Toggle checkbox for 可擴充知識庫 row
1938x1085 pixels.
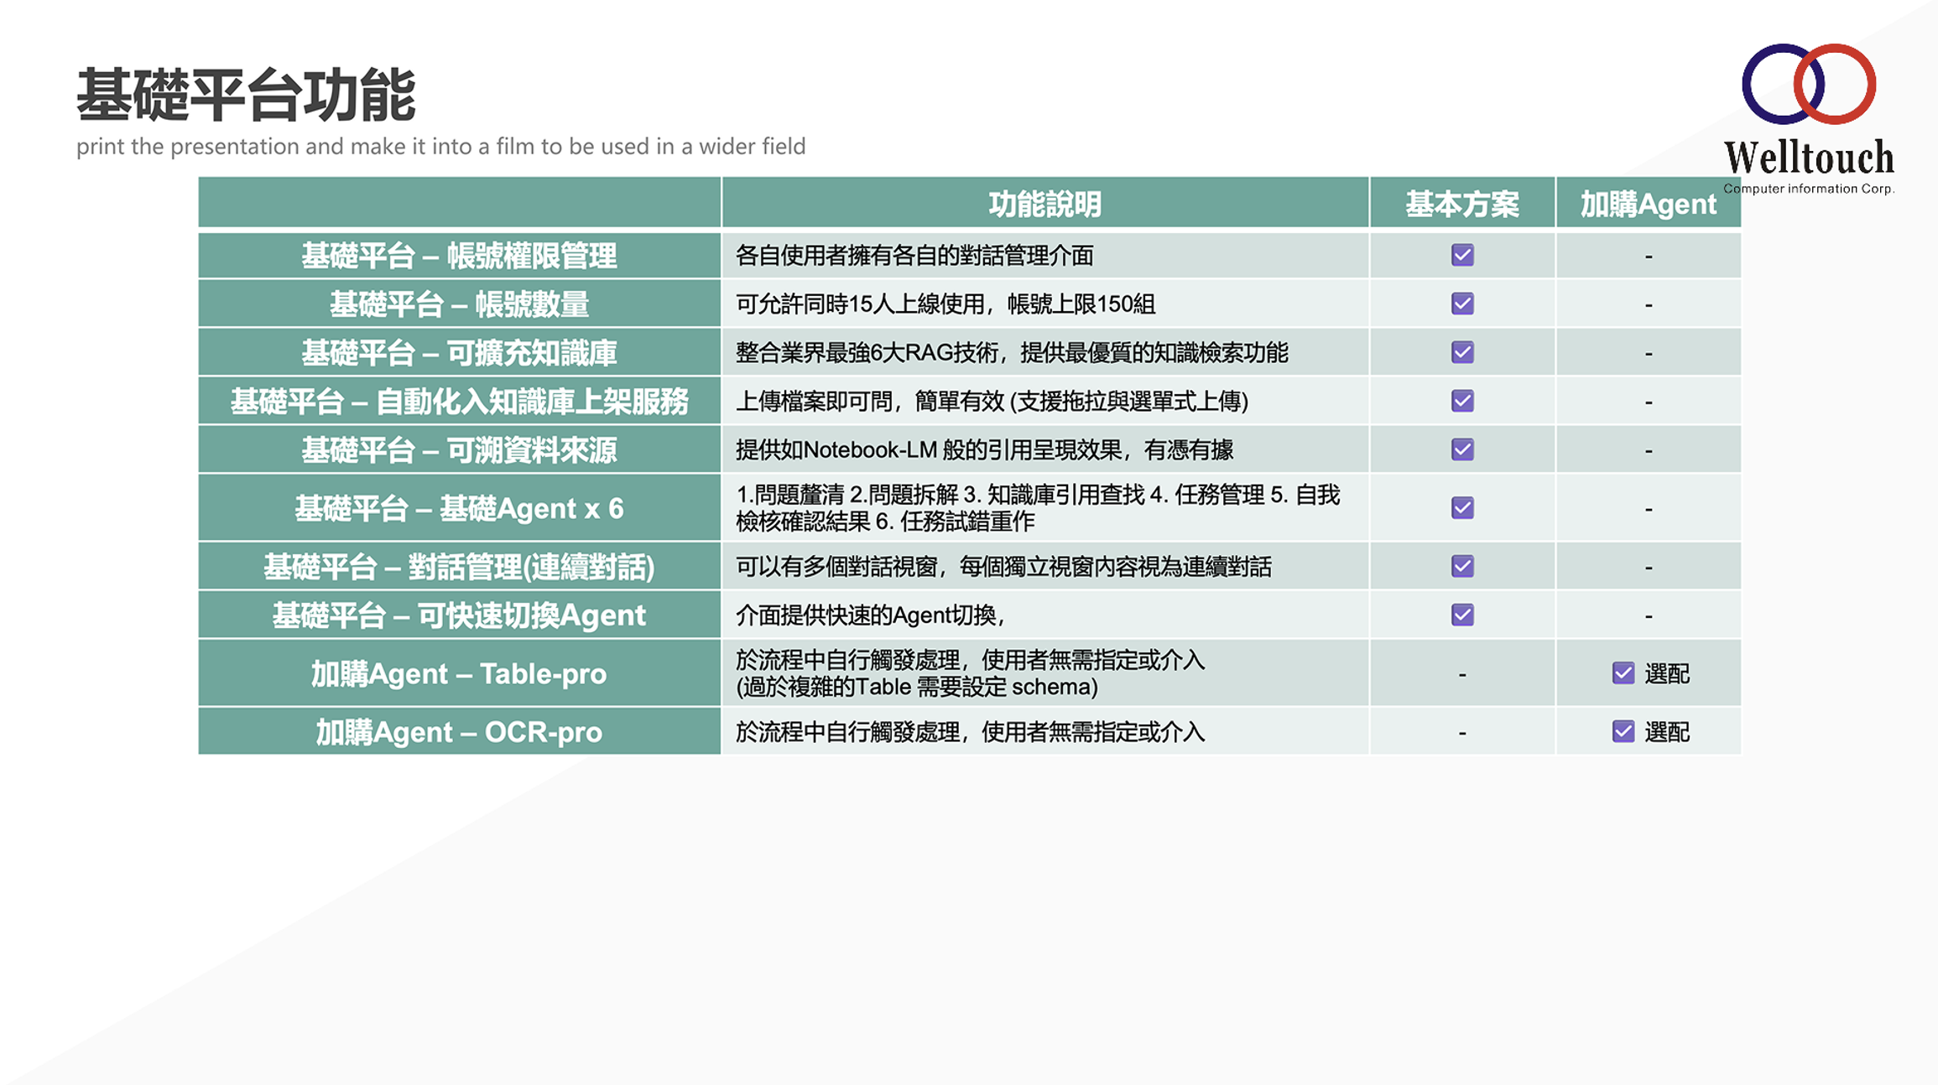click(x=1461, y=352)
